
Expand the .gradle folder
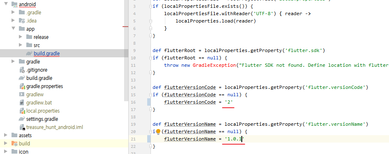(14, 12)
